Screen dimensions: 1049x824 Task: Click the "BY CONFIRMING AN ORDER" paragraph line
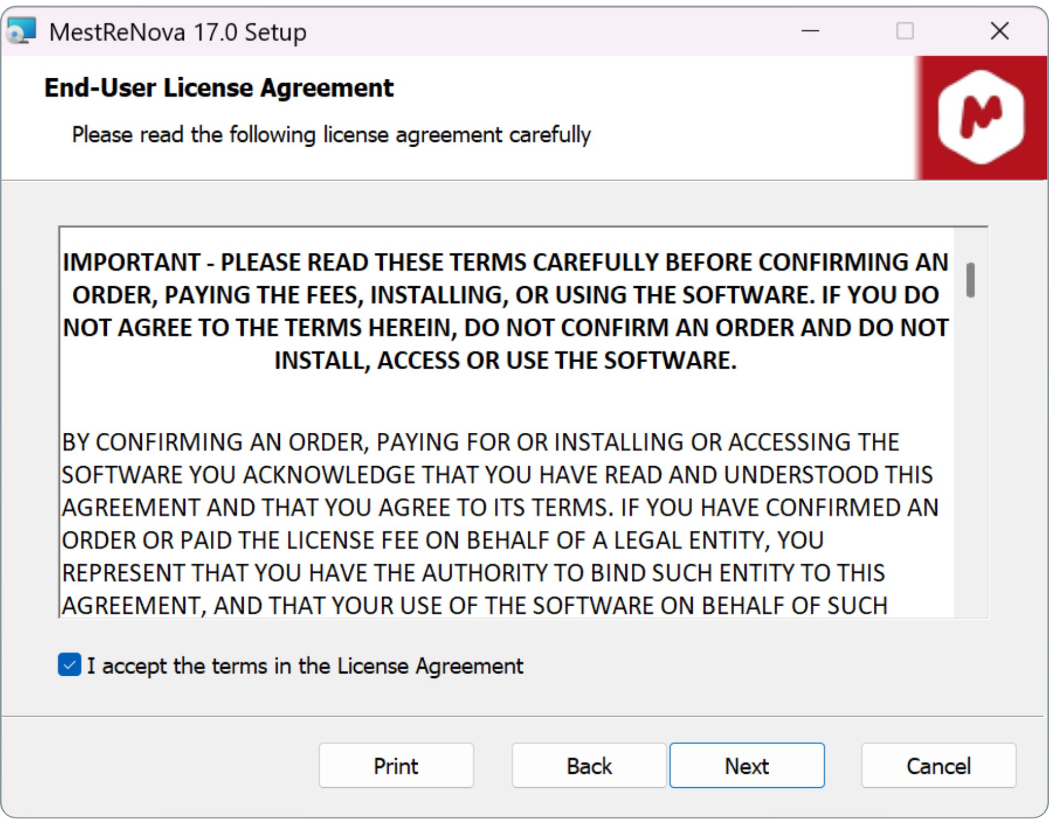click(480, 442)
